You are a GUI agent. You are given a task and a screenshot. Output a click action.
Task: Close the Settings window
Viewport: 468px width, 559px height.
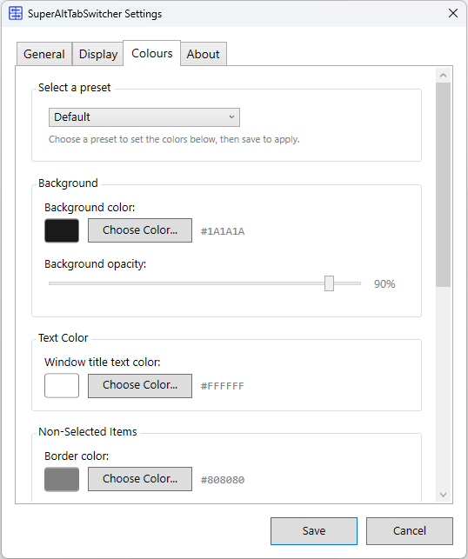pyautogui.click(x=453, y=13)
